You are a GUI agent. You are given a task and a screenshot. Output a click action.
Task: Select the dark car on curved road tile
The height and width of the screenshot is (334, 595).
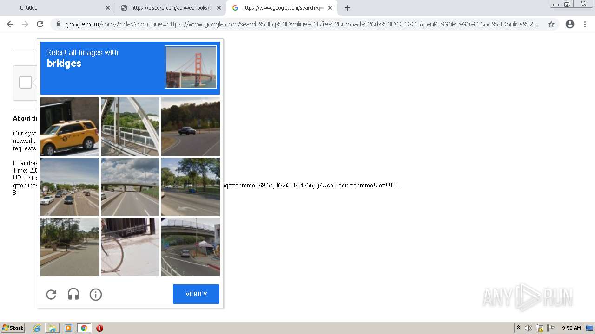[x=191, y=127]
